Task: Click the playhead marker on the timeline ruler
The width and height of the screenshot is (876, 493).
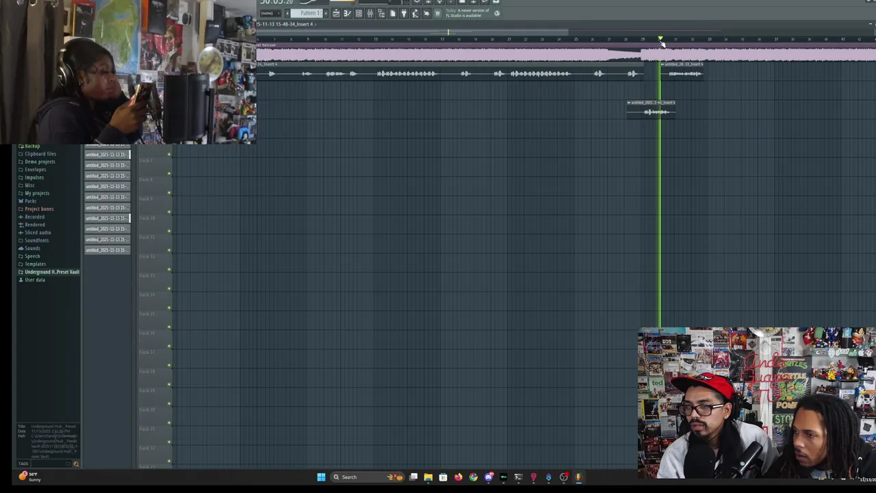Action: [660, 38]
